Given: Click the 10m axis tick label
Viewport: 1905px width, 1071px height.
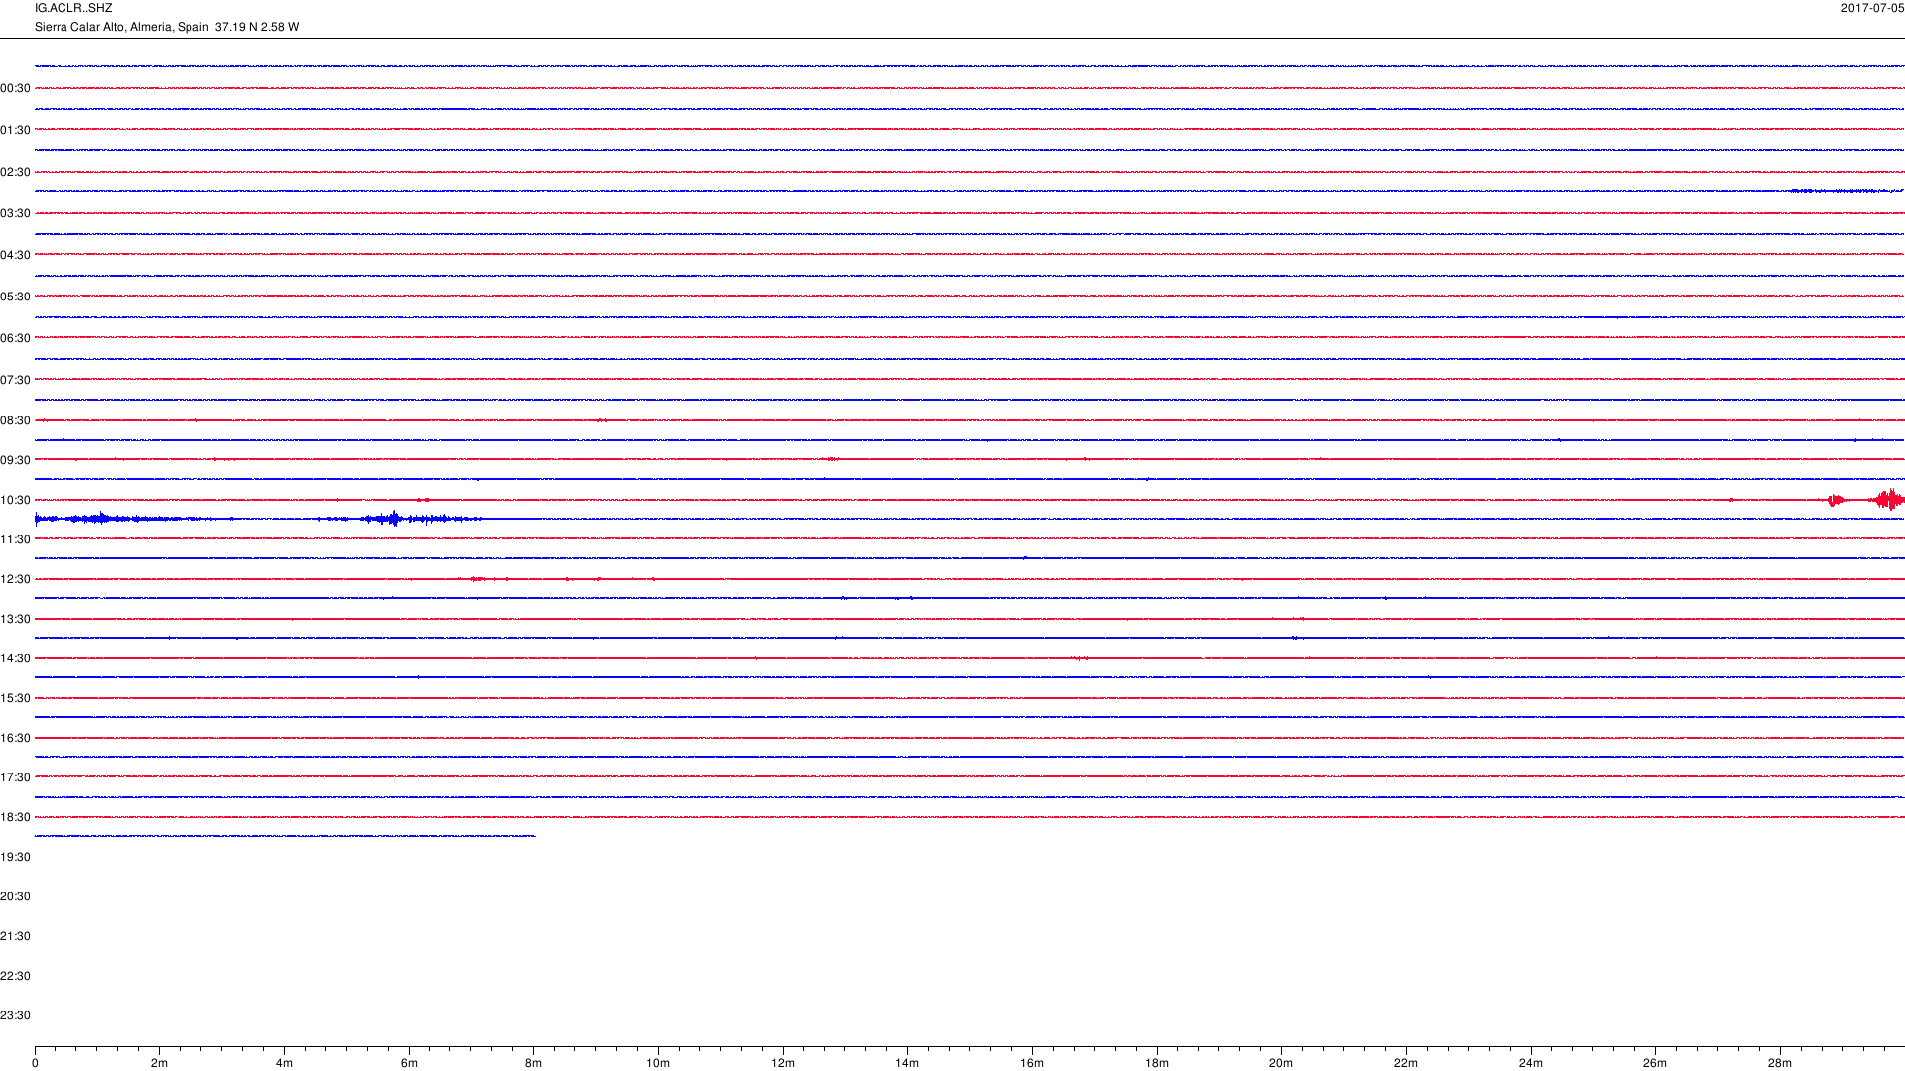Looking at the screenshot, I should click(x=658, y=1063).
